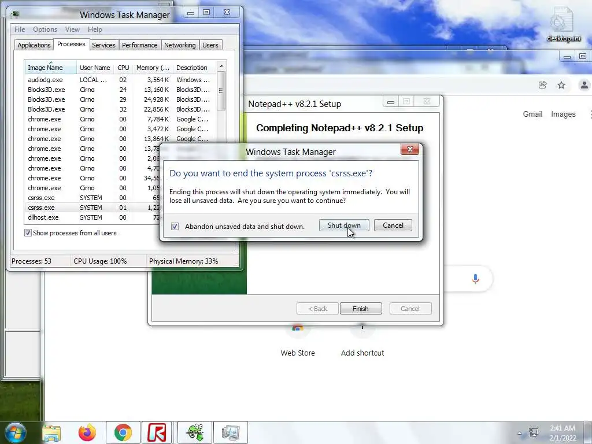Open the Web Store shortcut
This screenshot has height=444, width=592.
pyautogui.click(x=298, y=340)
